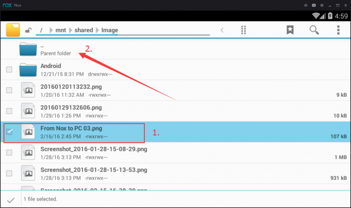Select From Nox to PC 03.png file name
This screenshot has width=351, height=208.
tap(71, 128)
